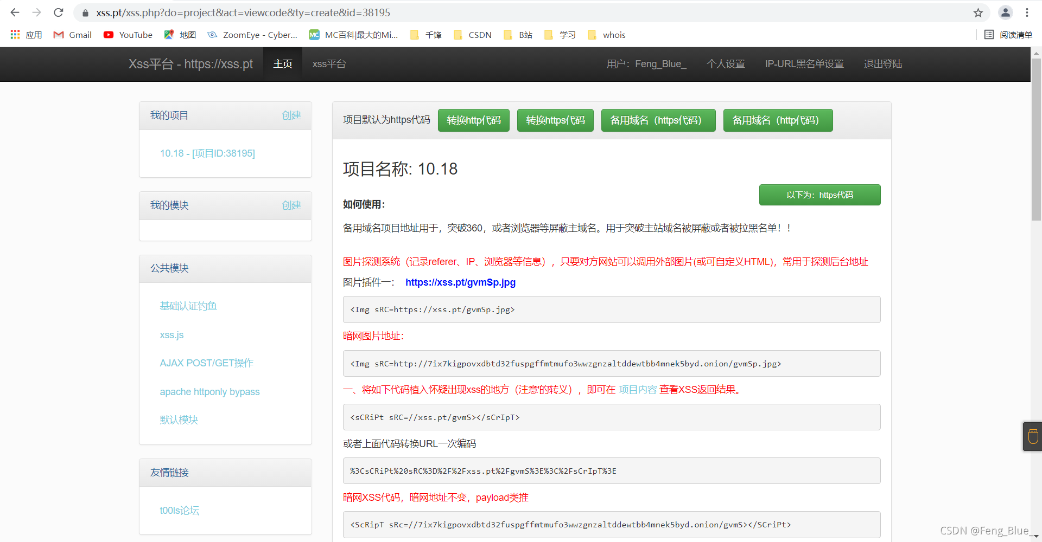
Task: Open the browser profile avatar
Action: pos(1006,12)
